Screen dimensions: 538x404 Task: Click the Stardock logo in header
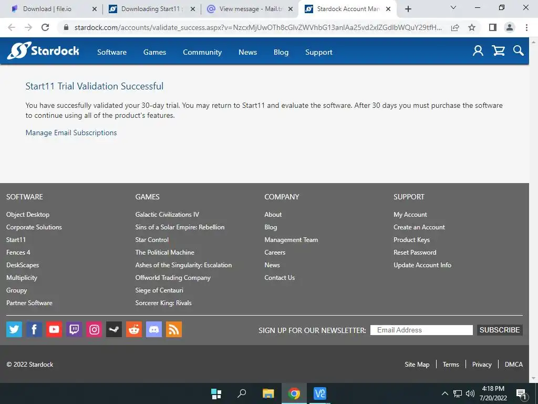[43, 51]
